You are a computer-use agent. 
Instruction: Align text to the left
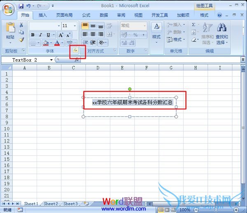tap(85, 34)
